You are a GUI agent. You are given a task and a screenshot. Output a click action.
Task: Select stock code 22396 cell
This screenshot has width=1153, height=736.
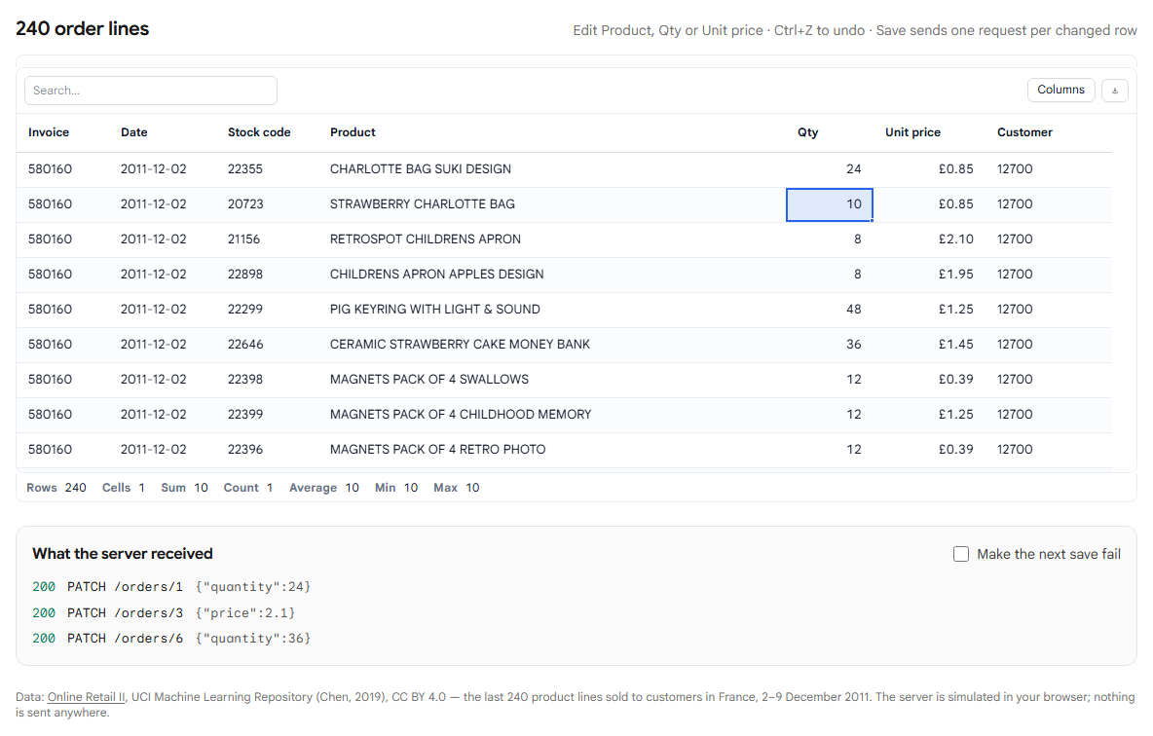[267, 450]
